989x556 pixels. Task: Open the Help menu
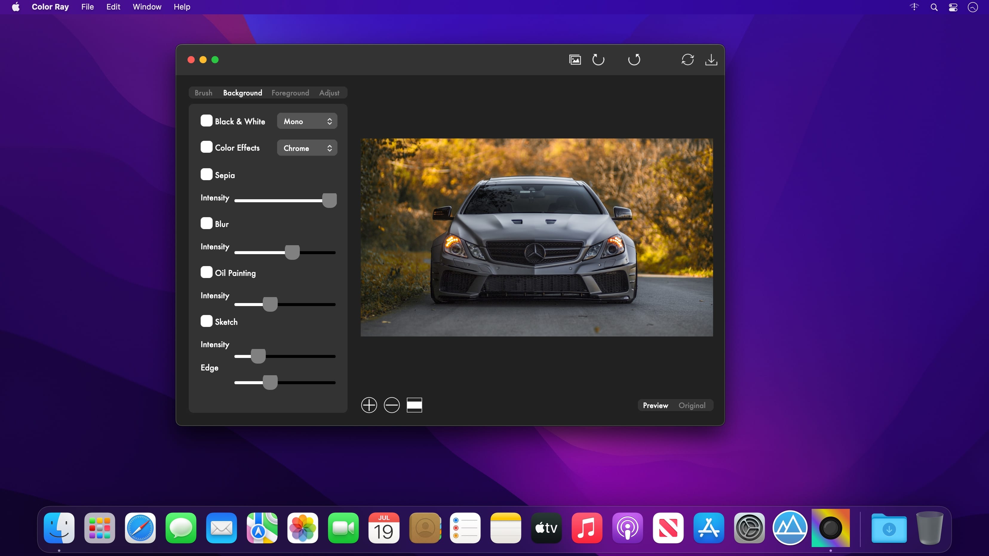pyautogui.click(x=182, y=7)
